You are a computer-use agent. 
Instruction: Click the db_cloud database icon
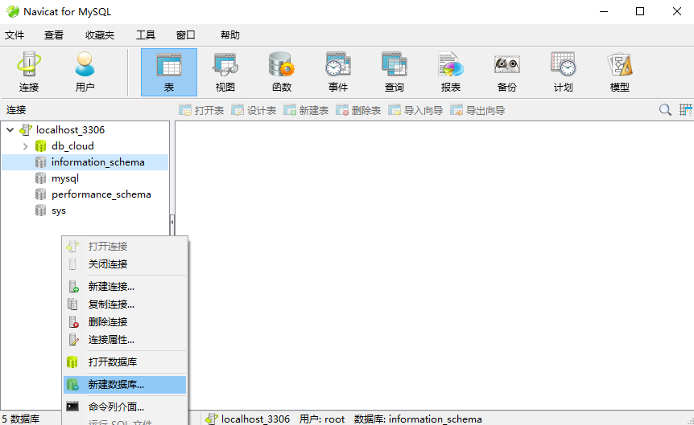[x=41, y=145]
